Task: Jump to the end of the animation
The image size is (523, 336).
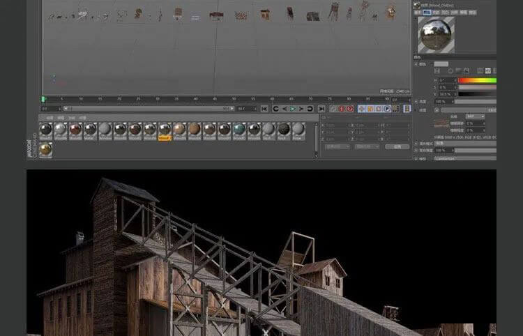Action: click(x=321, y=109)
